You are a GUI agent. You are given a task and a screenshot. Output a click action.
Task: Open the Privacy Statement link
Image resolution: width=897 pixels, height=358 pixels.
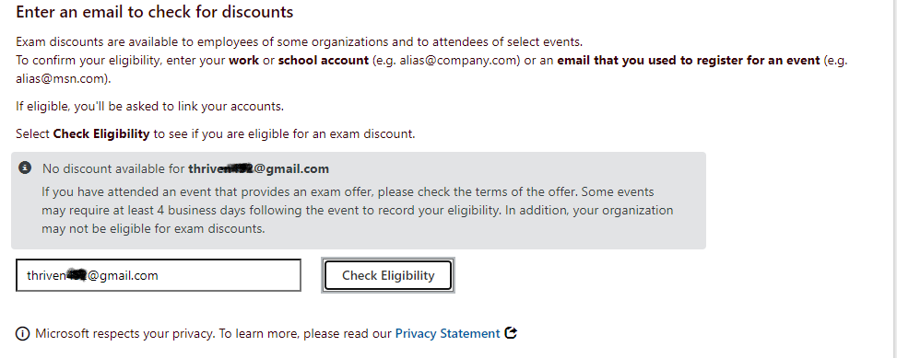click(447, 333)
